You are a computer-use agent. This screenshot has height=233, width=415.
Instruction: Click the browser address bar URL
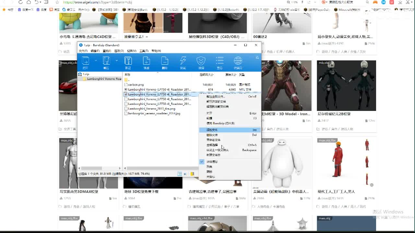[x=98, y=2]
